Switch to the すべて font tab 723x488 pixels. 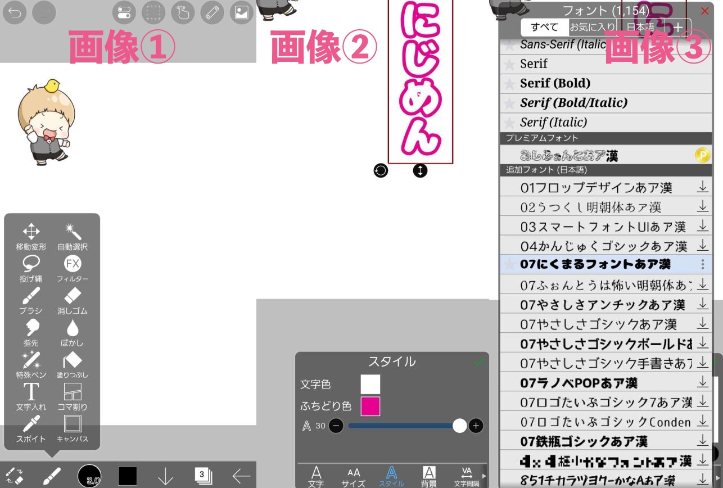(545, 27)
